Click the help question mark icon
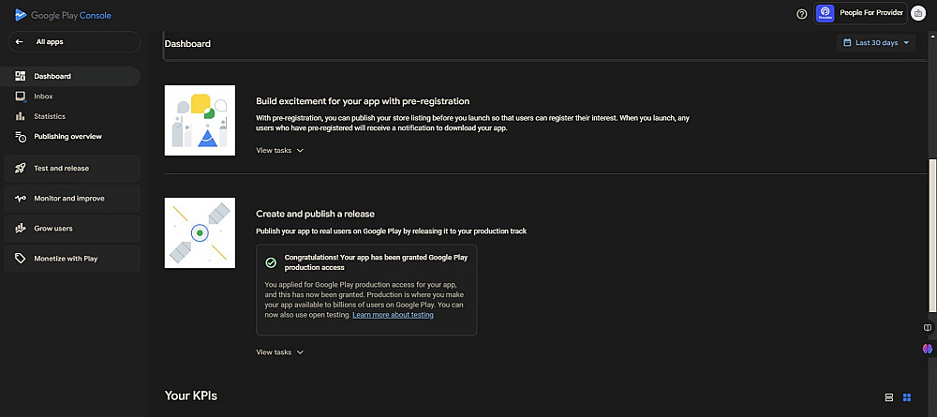Screen dimensions: 937x417 (x=801, y=13)
